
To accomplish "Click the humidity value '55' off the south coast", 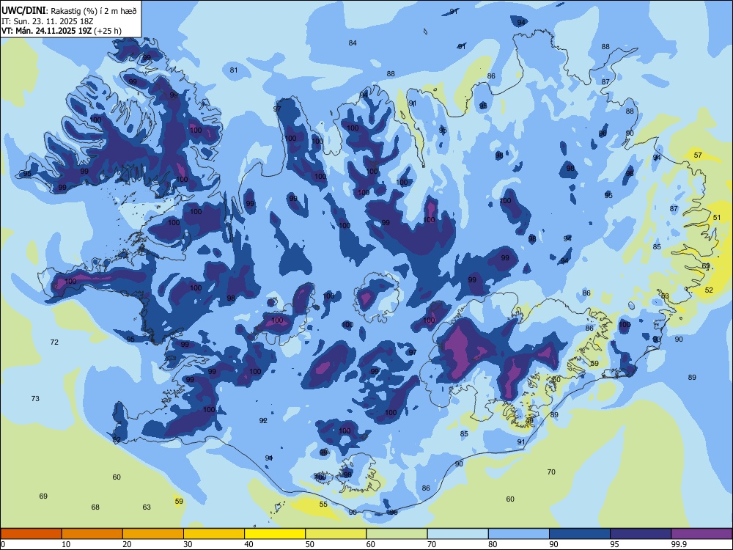I will pyautogui.click(x=323, y=505).
